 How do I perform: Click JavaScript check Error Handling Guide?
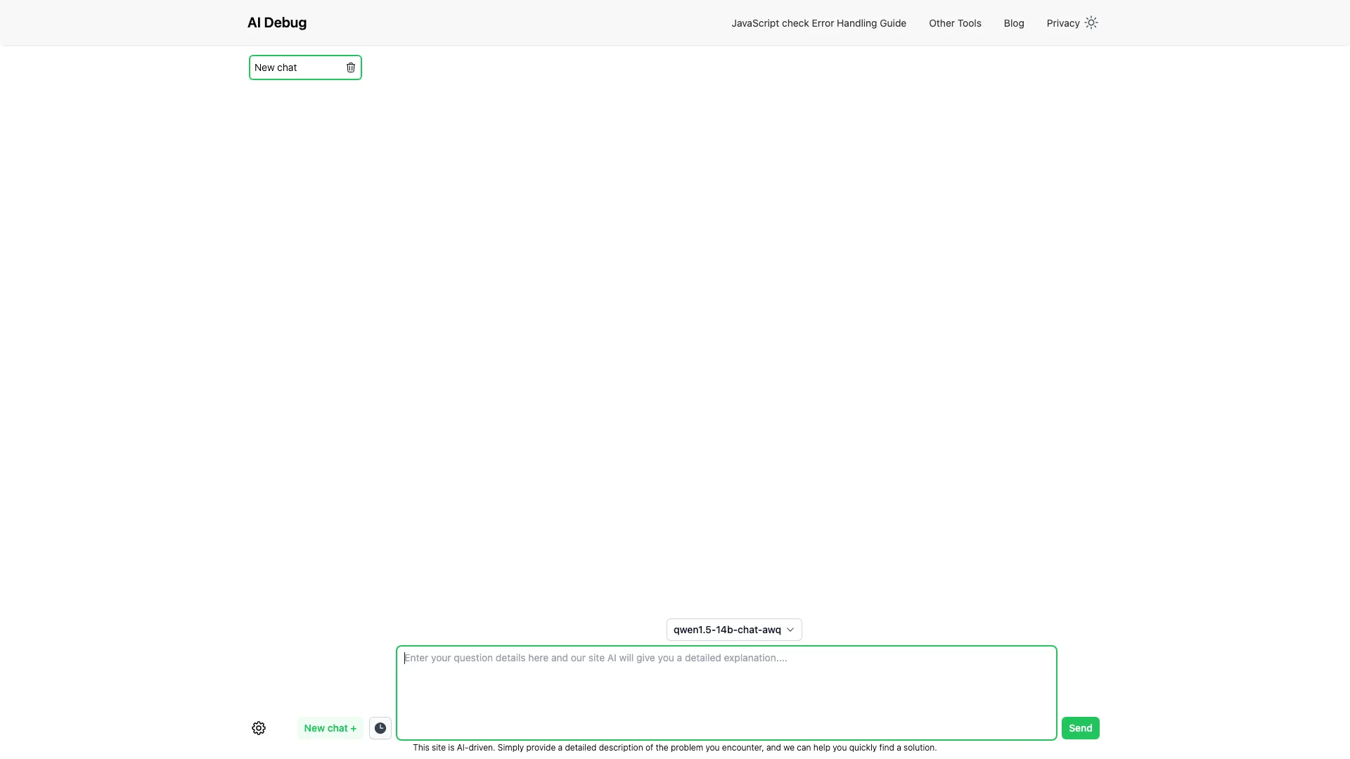(818, 22)
